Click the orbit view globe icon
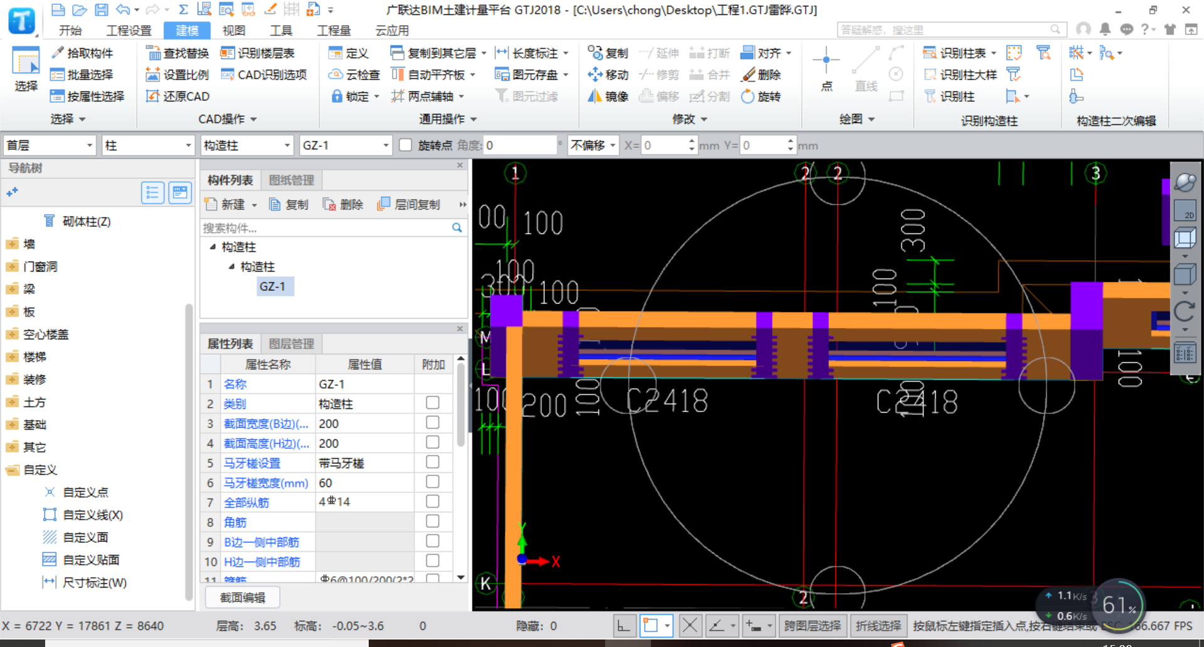 1185,182
